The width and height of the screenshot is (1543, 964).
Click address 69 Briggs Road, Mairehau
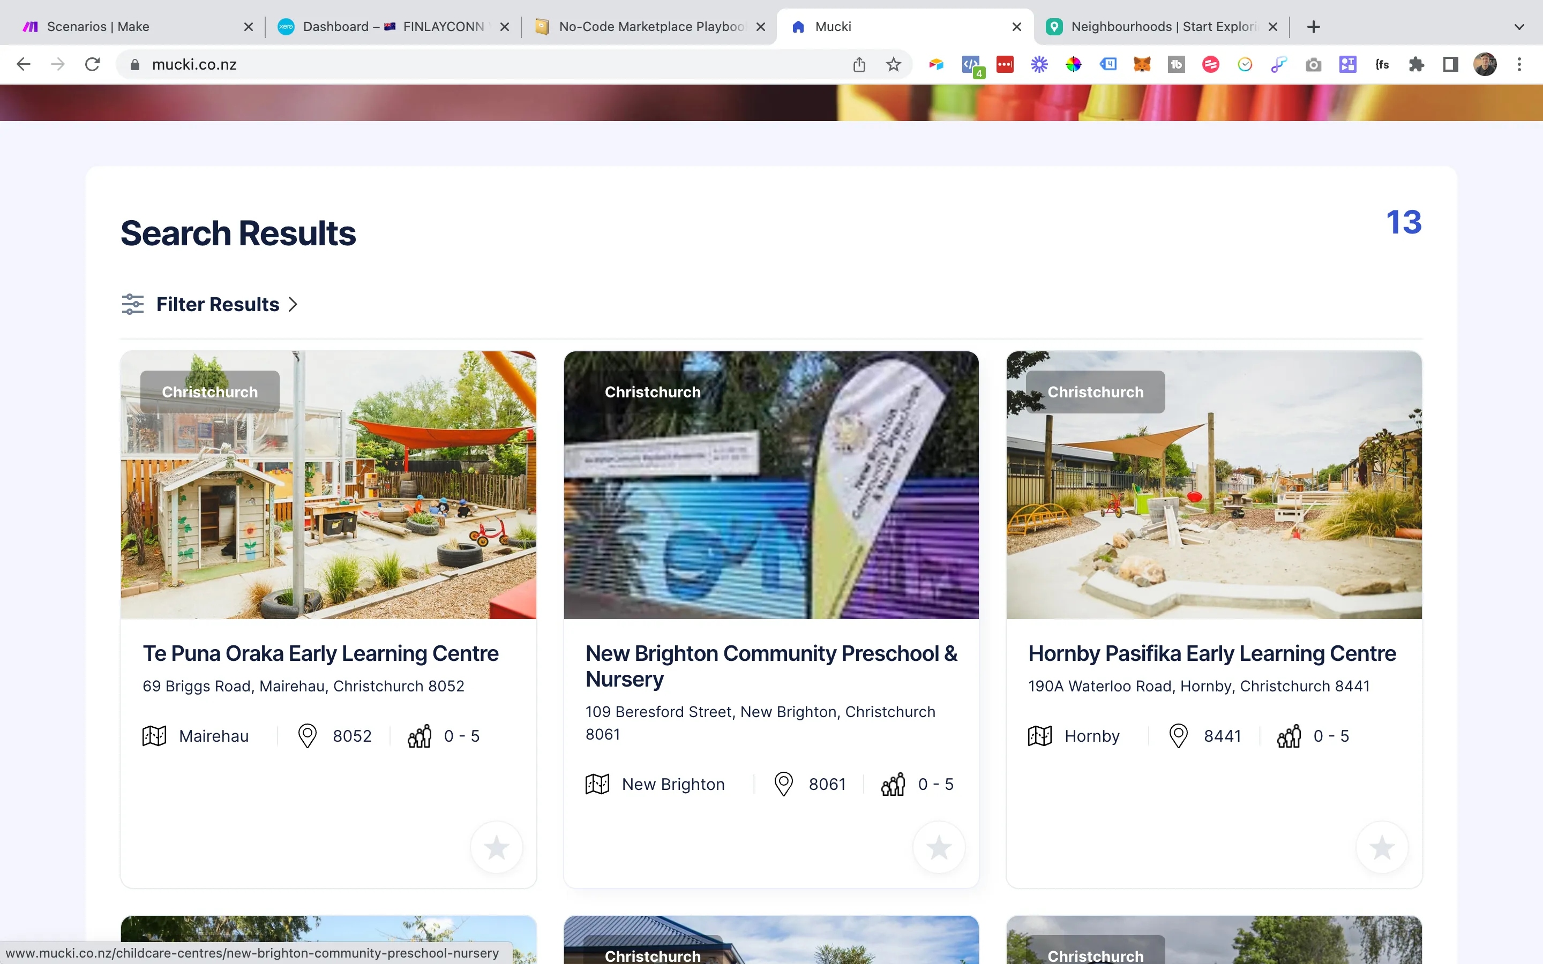tap(303, 686)
